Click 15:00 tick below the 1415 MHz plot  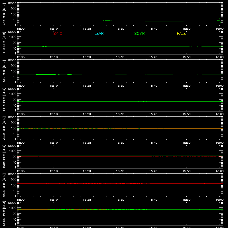pyautogui.click(x=21, y=114)
